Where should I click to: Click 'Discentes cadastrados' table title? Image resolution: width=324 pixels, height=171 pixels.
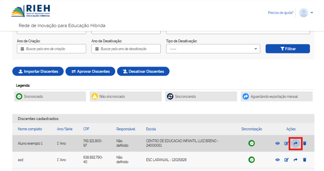(x=38, y=119)
